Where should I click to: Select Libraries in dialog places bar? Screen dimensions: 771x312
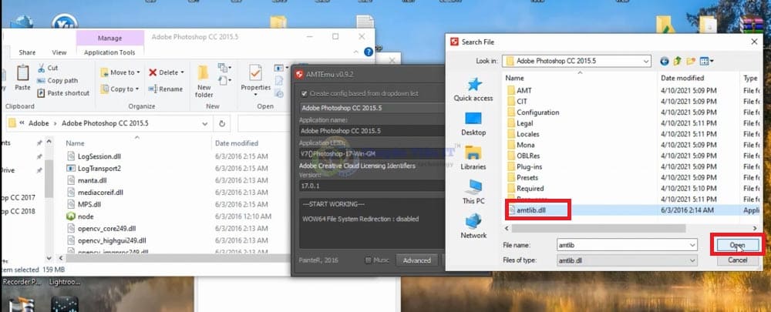pos(473,158)
